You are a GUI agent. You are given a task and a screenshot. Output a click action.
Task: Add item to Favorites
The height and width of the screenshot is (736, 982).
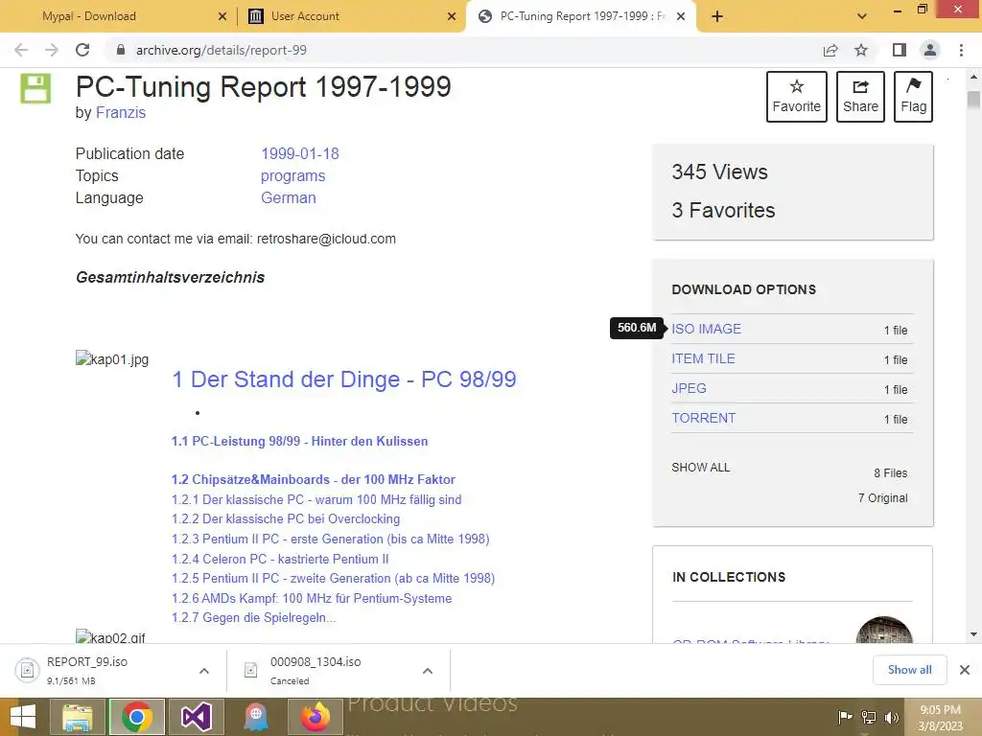pyautogui.click(x=797, y=97)
